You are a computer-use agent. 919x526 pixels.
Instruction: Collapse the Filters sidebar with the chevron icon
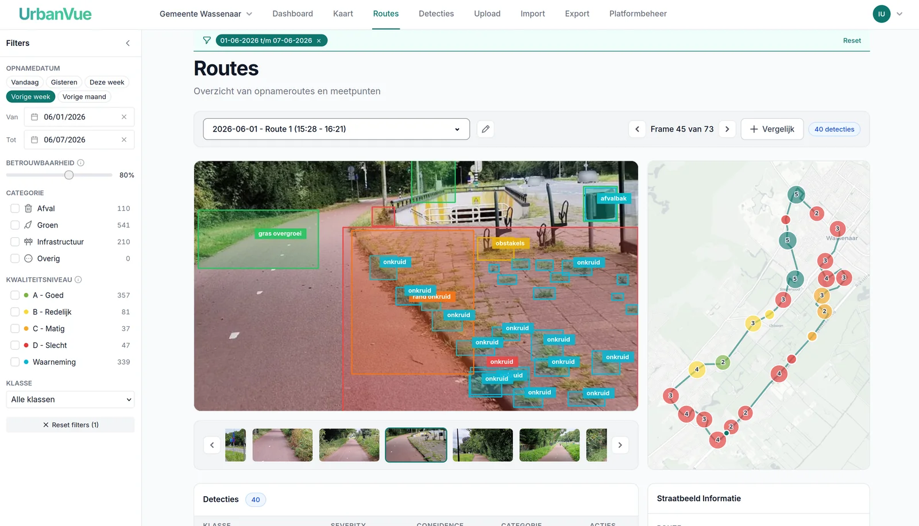coord(128,43)
